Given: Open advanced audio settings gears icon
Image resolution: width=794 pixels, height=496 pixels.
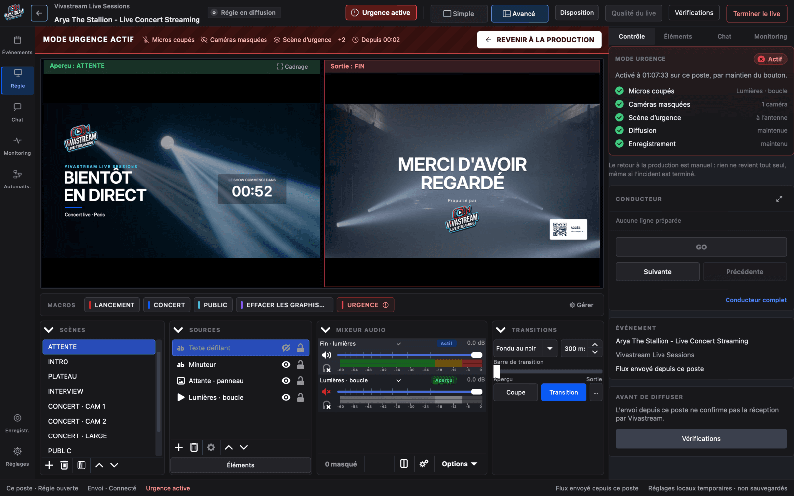Looking at the screenshot, I should 424,464.
